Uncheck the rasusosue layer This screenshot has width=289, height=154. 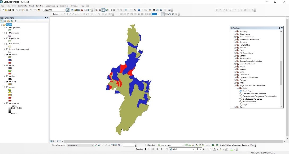coord(7,55)
